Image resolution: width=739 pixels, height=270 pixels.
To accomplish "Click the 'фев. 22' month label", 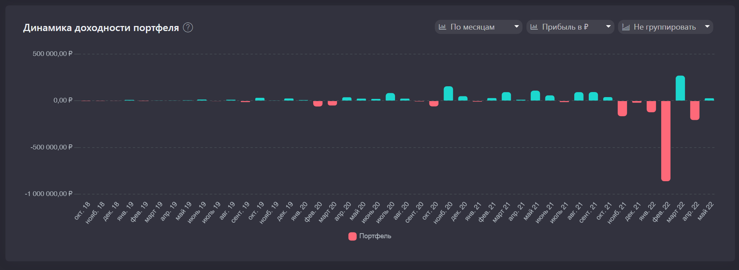I will [x=661, y=212].
